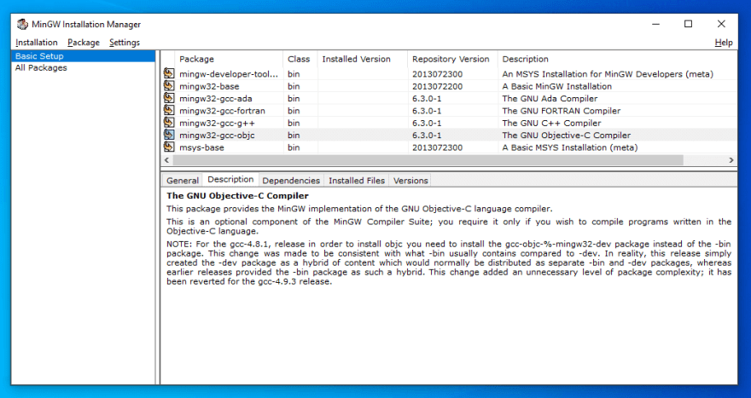Mark the msys-base package checkbox icon
This screenshot has height=398, width=751.
coord(169,147)
